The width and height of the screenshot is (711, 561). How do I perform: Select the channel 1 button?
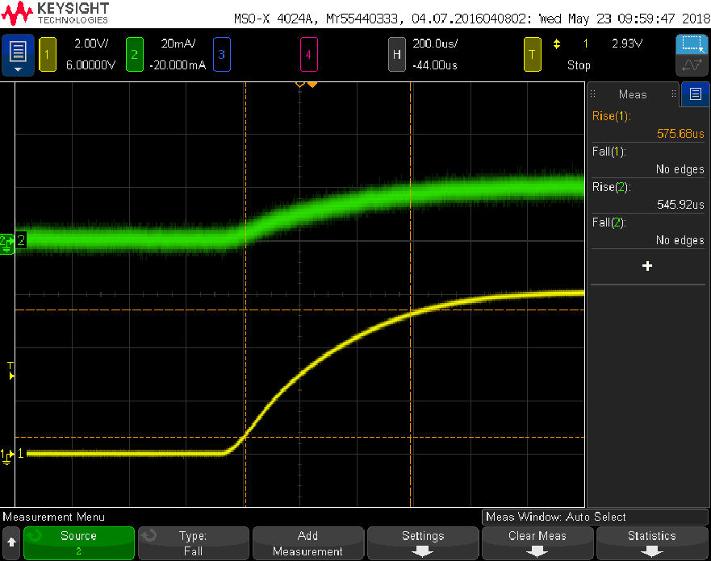[47, 55]
